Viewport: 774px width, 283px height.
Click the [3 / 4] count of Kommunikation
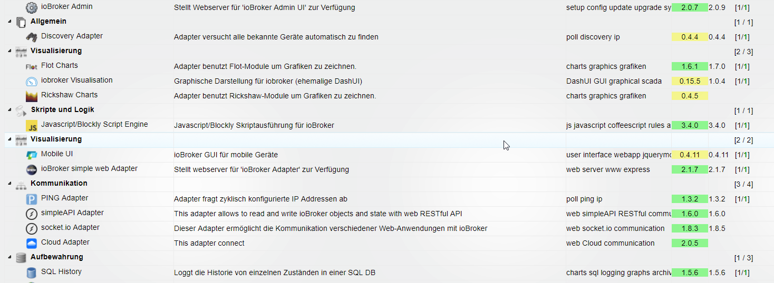click(743, 184)
